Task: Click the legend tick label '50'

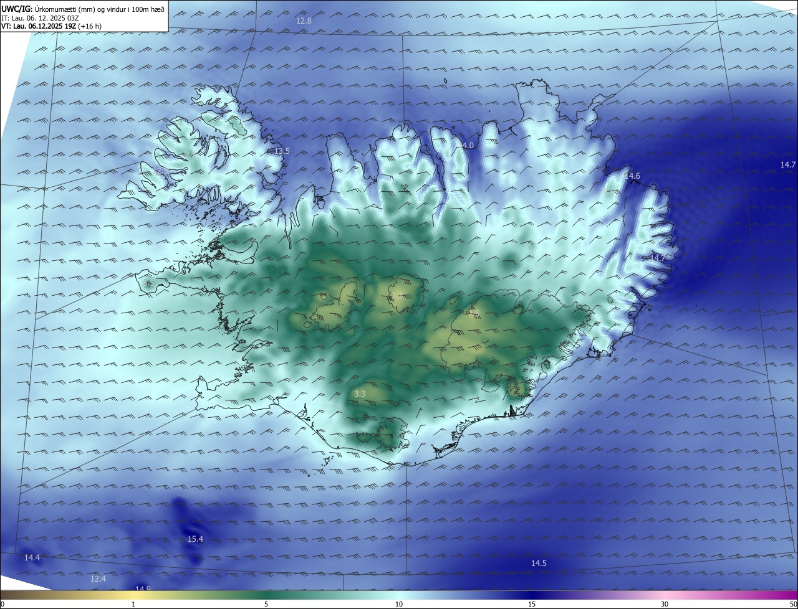Action: tap(793, 604)
